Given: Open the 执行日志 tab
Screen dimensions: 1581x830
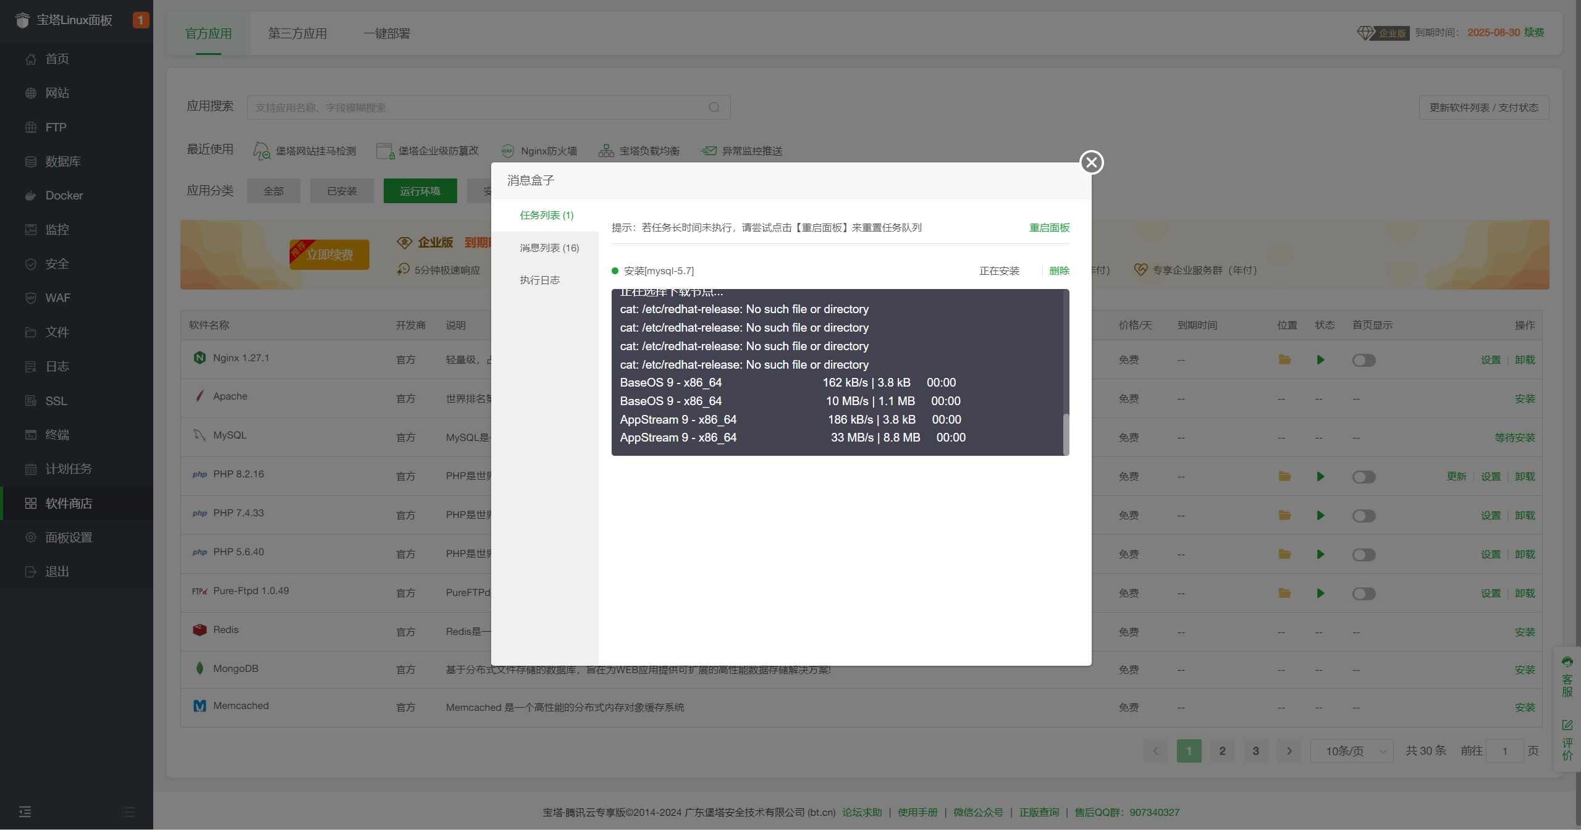Looking at the screenshot, I should tap(539, 280).
